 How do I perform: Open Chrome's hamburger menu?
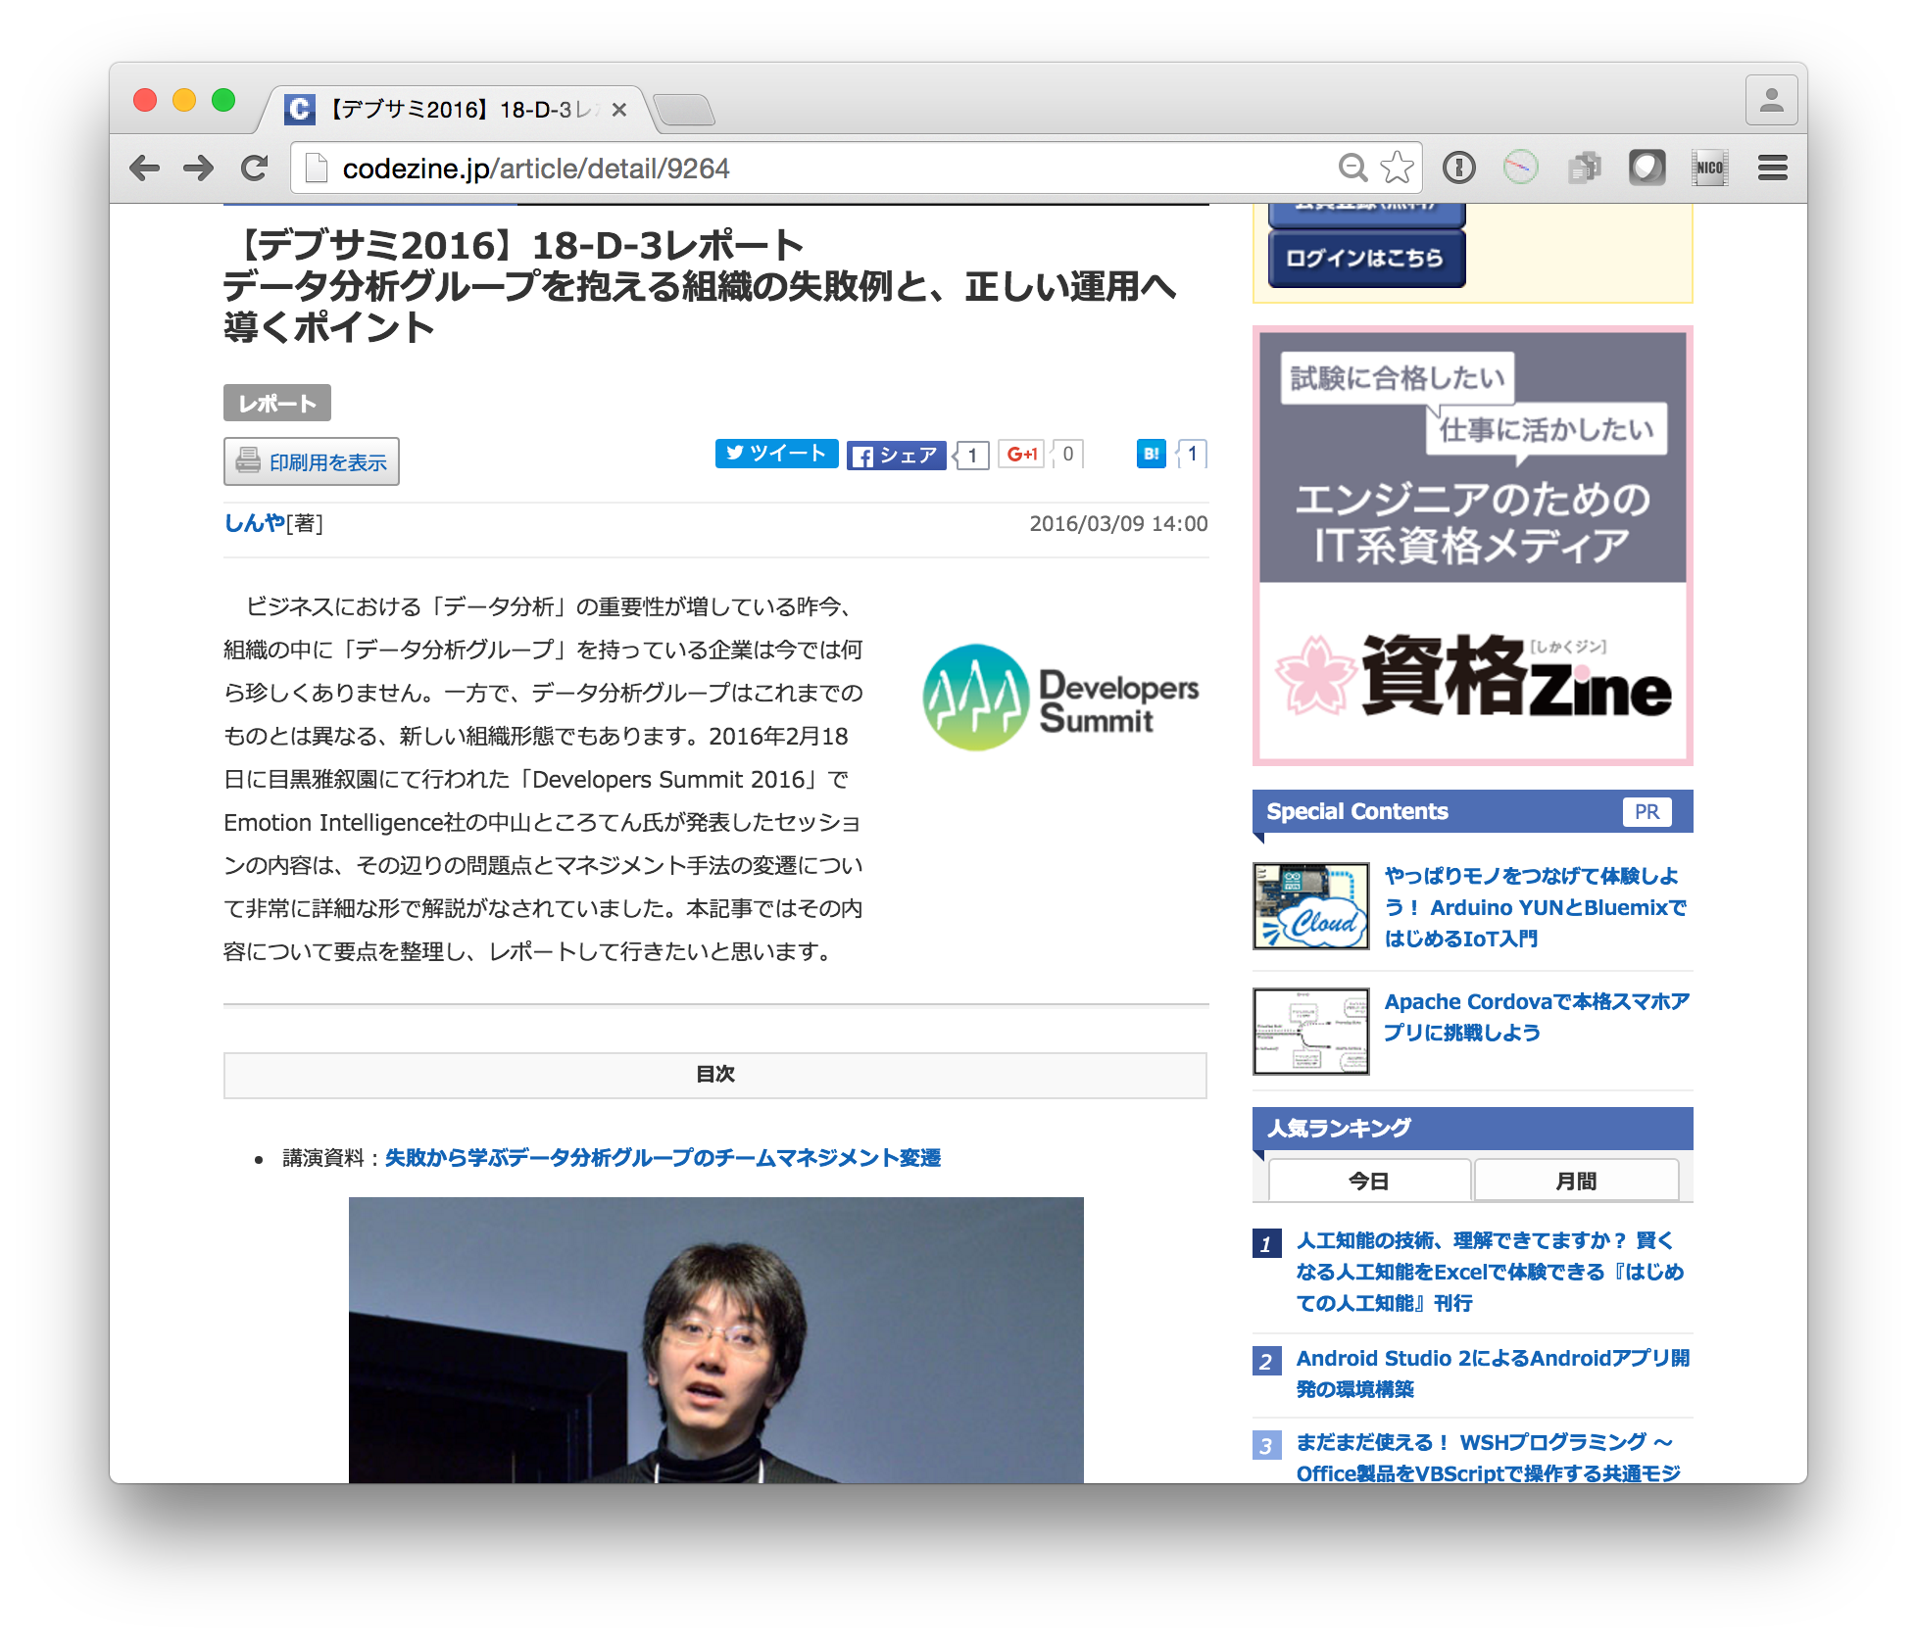click(1772, 168)
